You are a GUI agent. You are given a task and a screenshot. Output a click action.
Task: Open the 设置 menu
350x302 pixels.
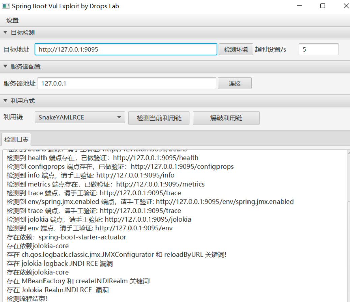click(x=12, y=20)
